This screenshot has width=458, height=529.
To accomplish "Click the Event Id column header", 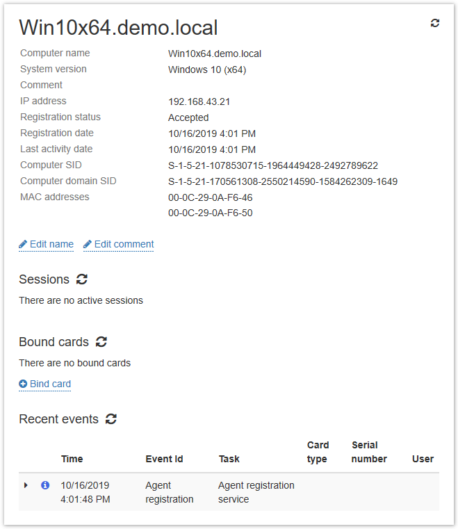I will pyautogui.click(x=164, y=459).
